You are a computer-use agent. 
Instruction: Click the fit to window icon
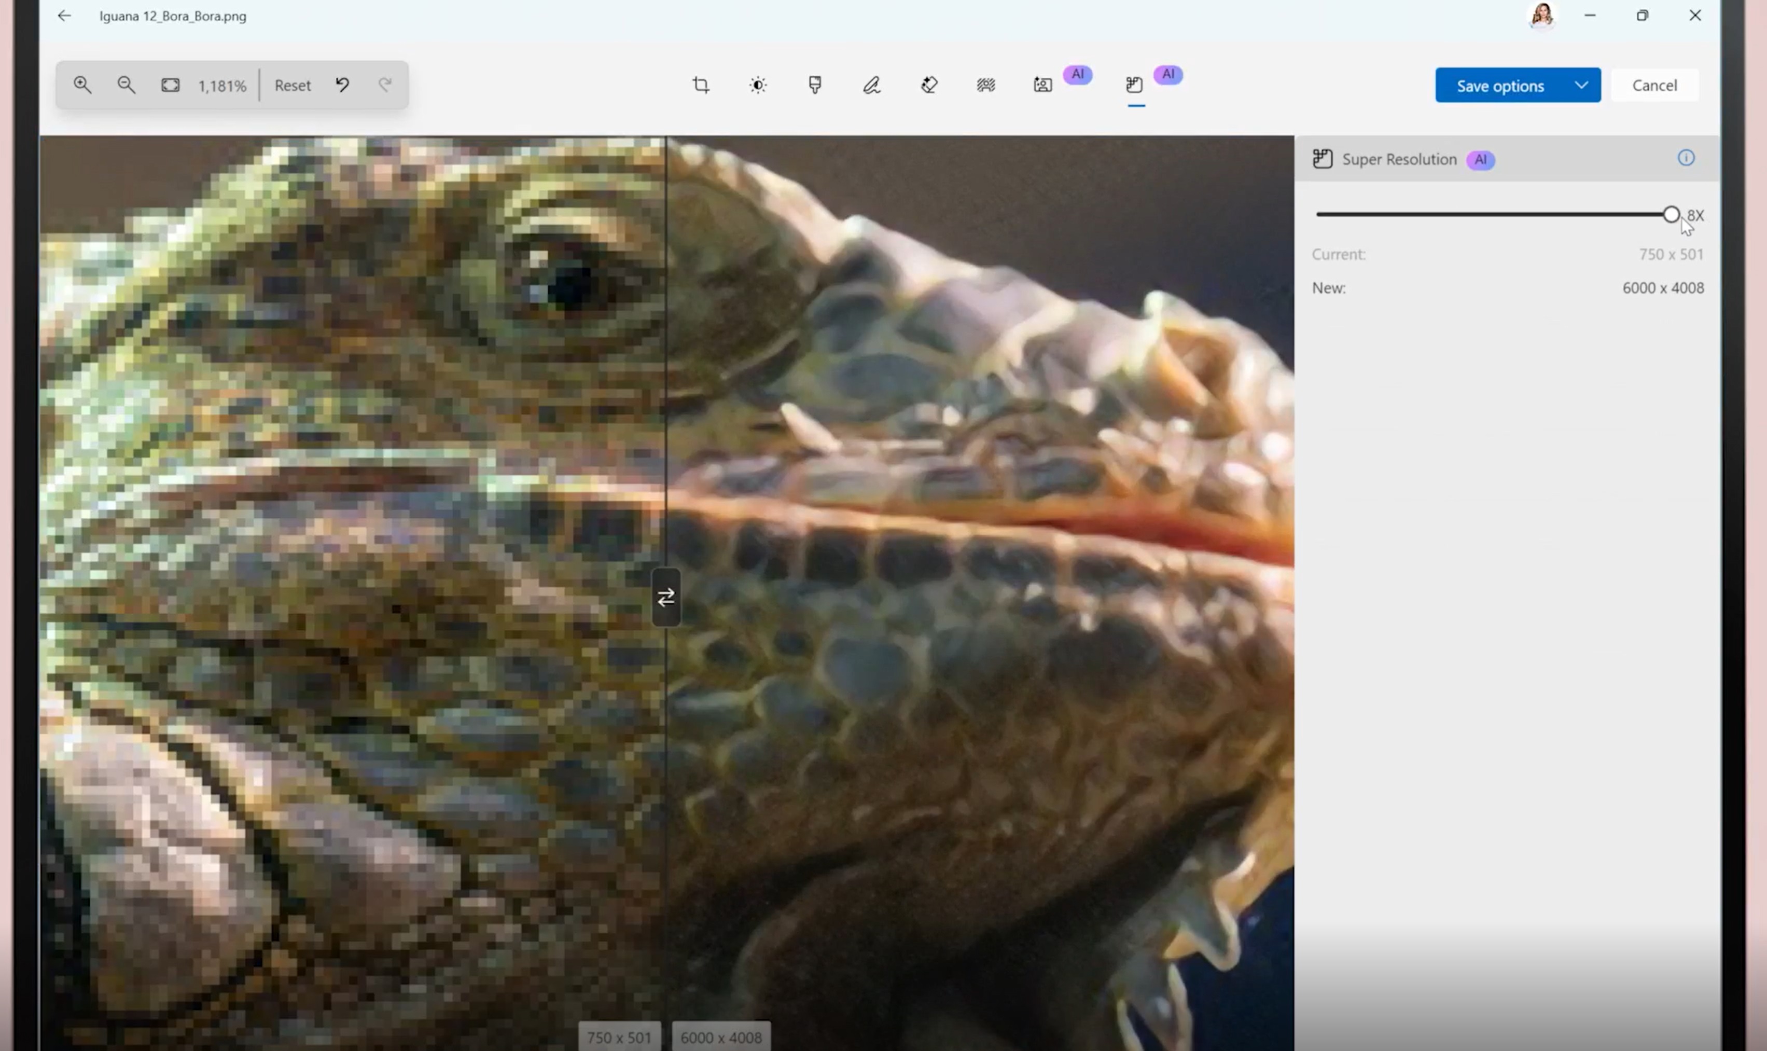170,85
